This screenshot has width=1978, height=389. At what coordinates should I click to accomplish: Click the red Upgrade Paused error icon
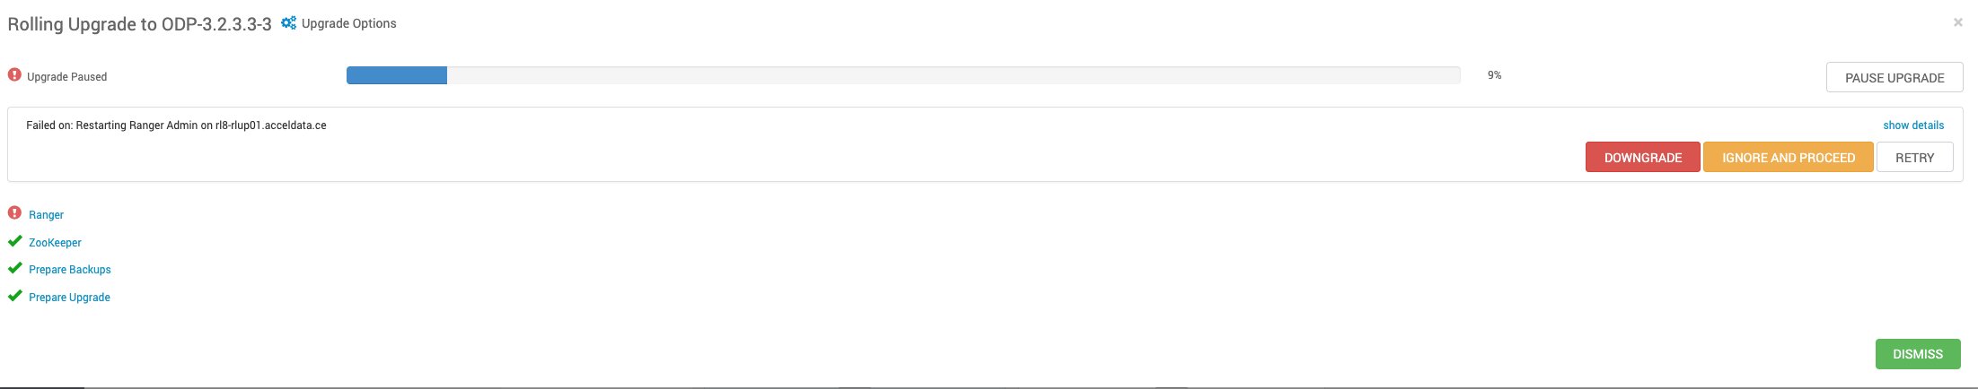click(x=14, y=75)
